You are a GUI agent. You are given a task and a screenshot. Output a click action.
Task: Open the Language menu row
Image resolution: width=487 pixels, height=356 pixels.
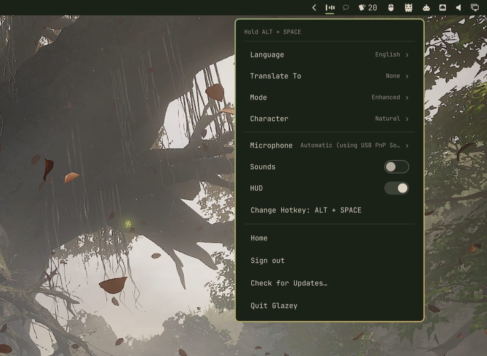[329, 55]
